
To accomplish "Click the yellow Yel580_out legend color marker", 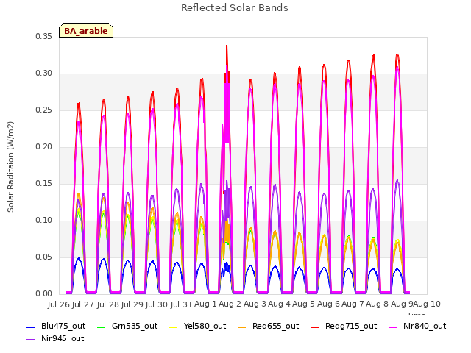I will click(x=174, y=327).
